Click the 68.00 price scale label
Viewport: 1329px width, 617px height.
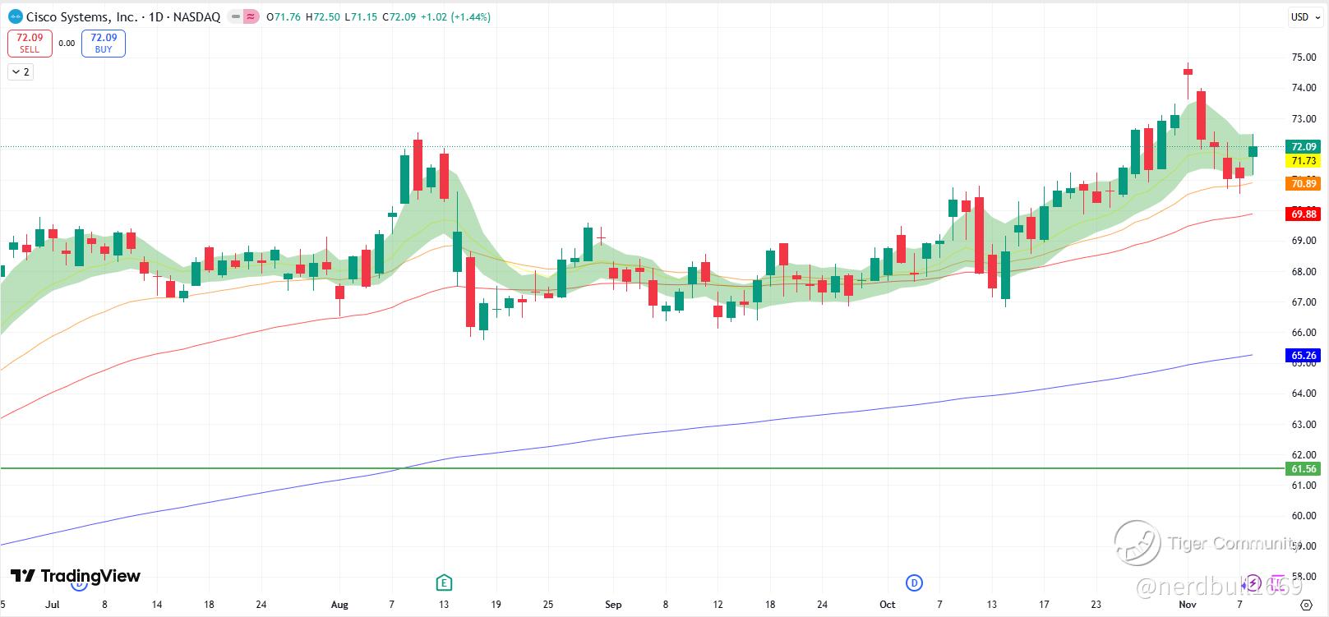(1304, 272)
